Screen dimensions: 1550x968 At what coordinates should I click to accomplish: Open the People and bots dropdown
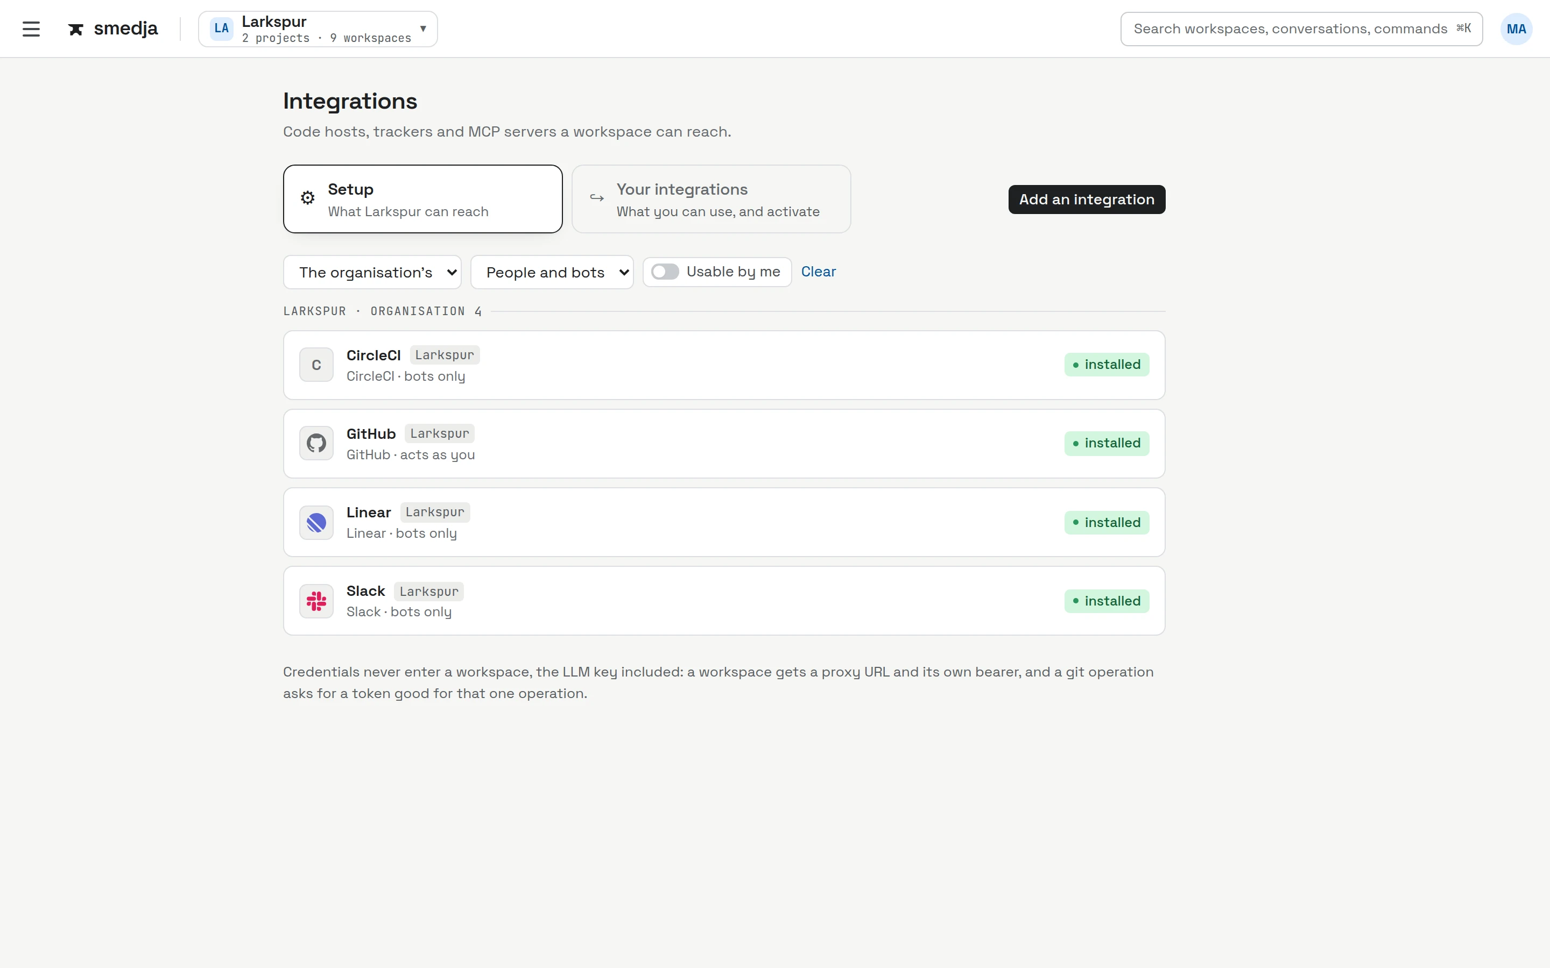tap(552, 272)
